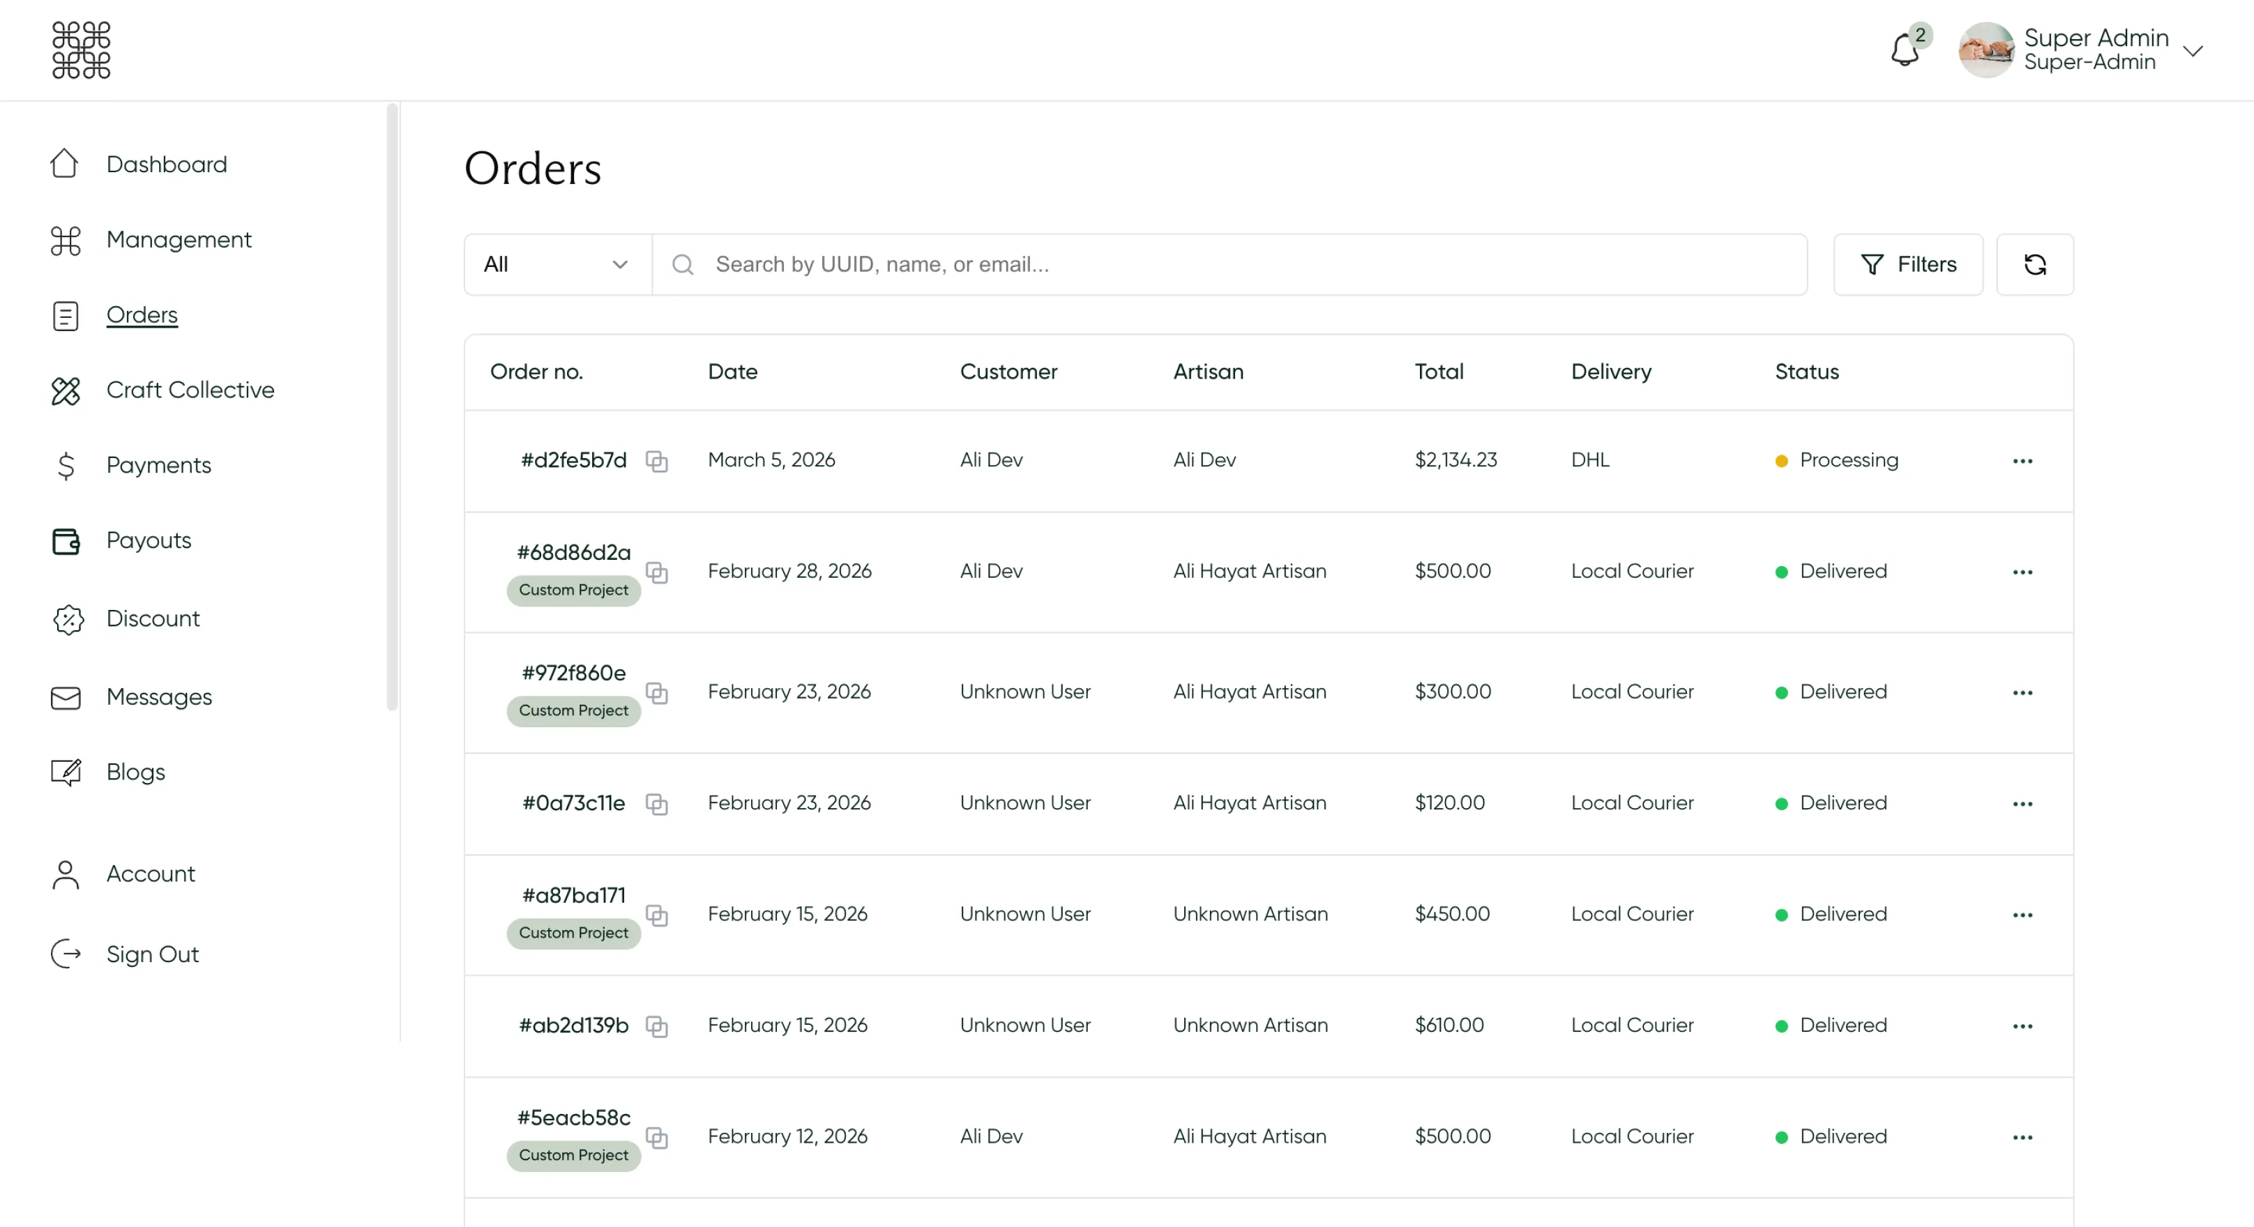Open the Filters panel
This screenshot has width=2254, height=1227.
(x=1907, y=264)
